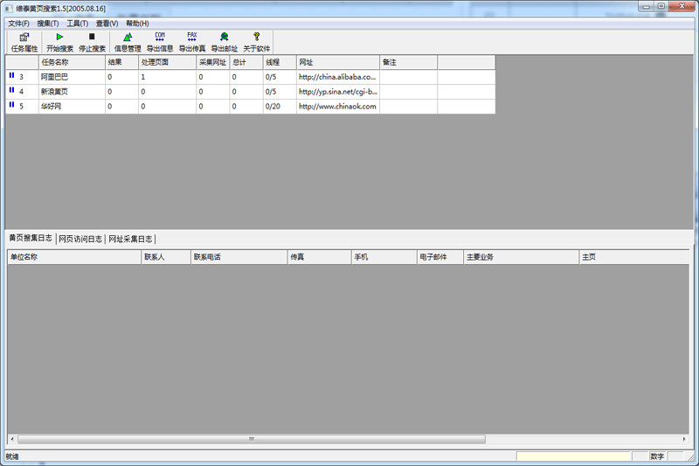Click the 联系人 column header
Image resolution: width=699 pixels, height=466 pixels.
click(166, 257)
